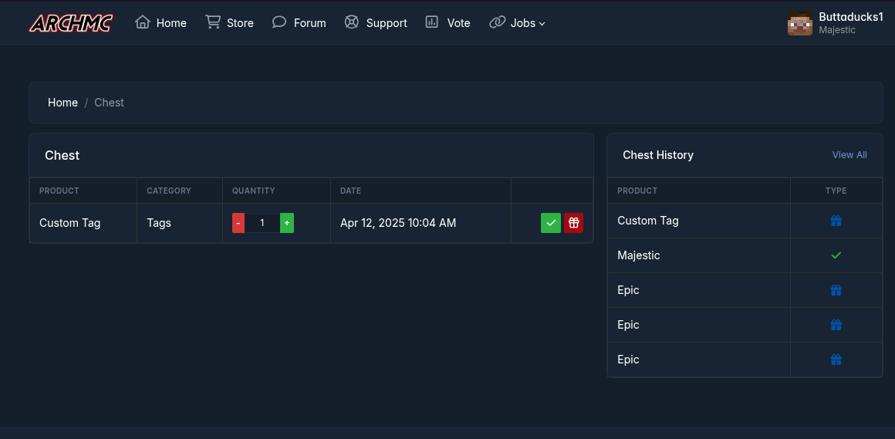Screen dimensions: 895x439
Task: Gift Custom Tag using red gift button
Action: pos(573,223)
